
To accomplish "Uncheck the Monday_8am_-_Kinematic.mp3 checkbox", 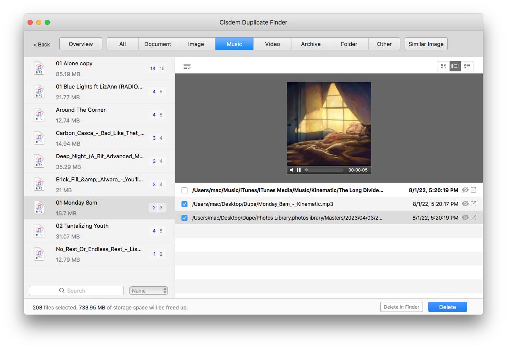I will 184,204.
